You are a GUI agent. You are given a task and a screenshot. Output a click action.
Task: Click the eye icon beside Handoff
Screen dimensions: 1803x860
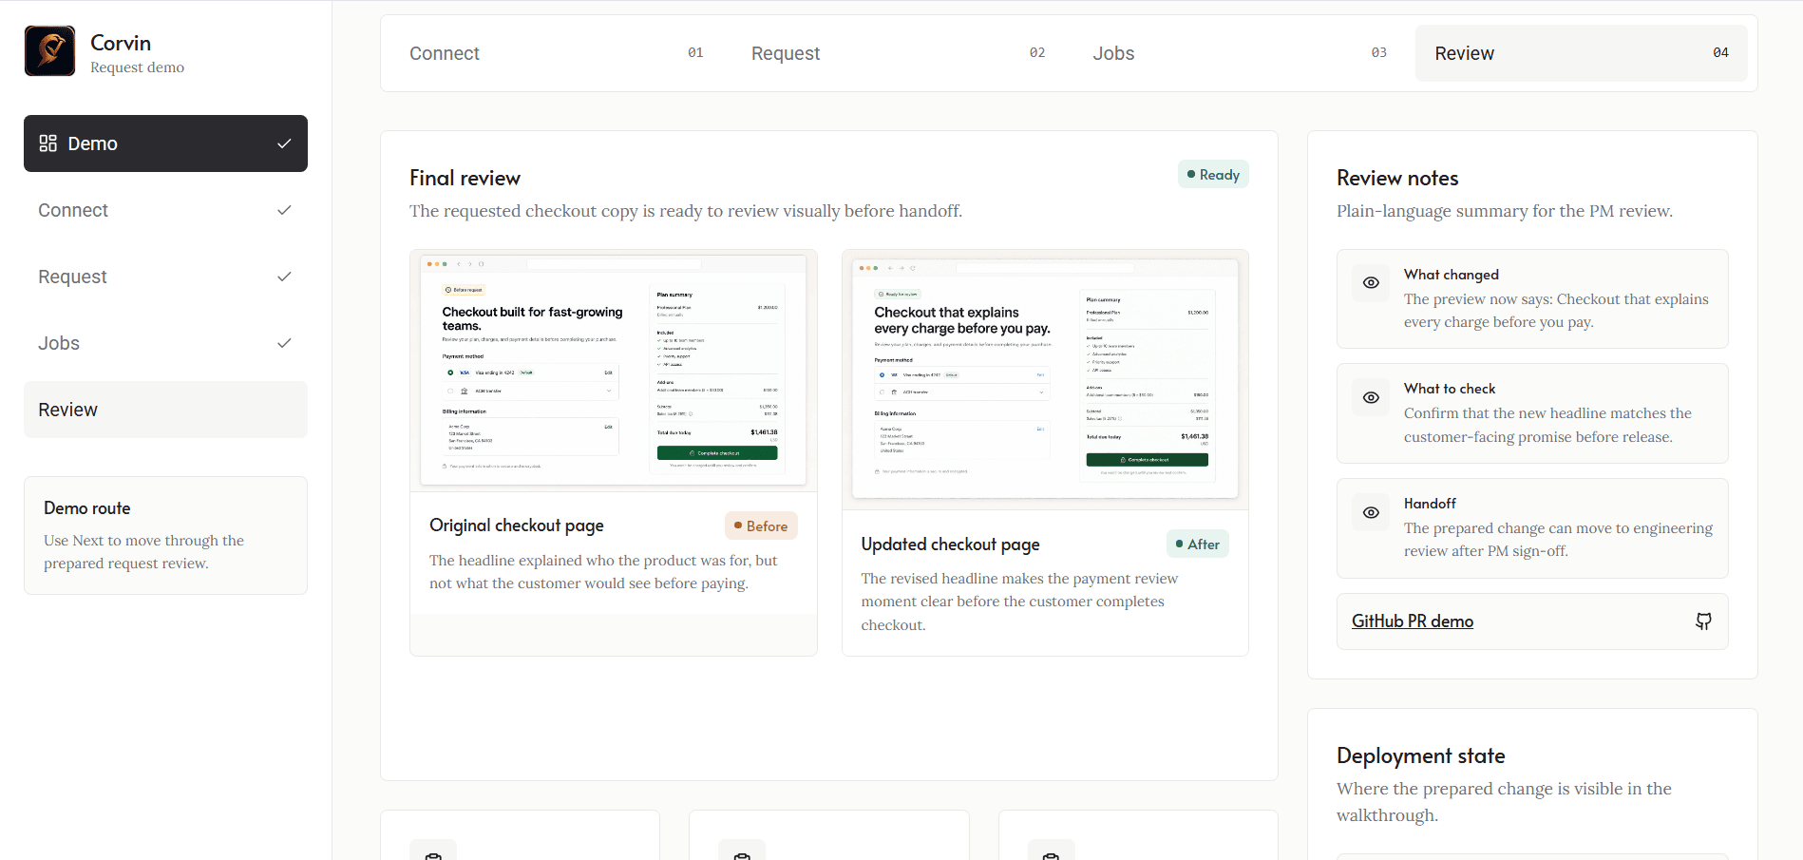1371,512
